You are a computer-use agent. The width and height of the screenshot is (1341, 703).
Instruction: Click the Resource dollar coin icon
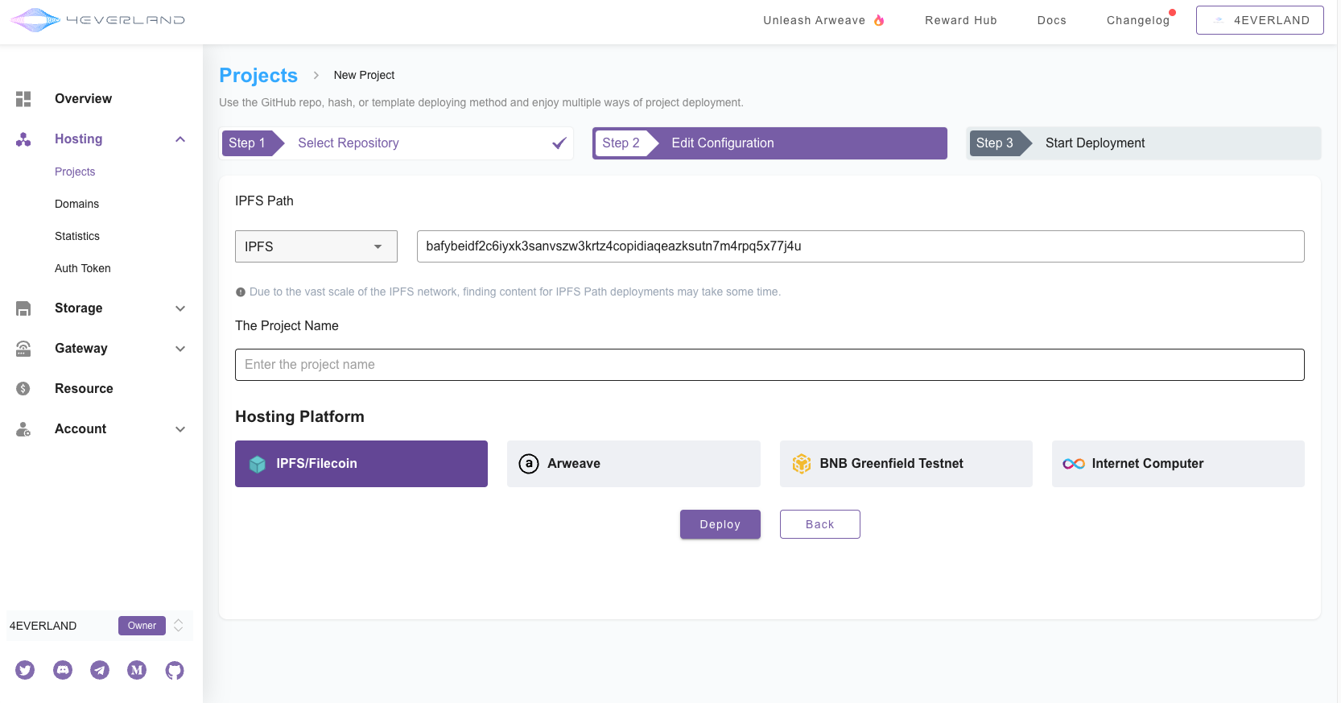[x=23, y=389]
